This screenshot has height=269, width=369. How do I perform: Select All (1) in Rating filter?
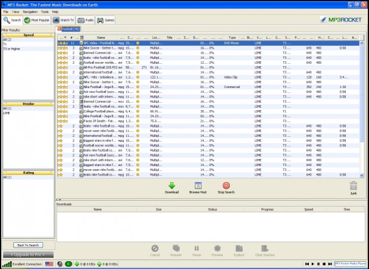(28, 177)
